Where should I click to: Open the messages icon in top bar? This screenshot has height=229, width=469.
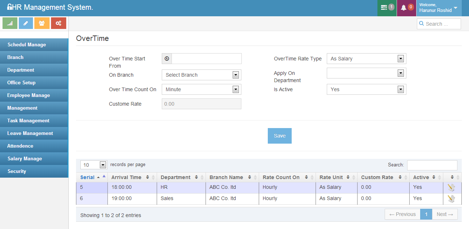tap(387, 8)
